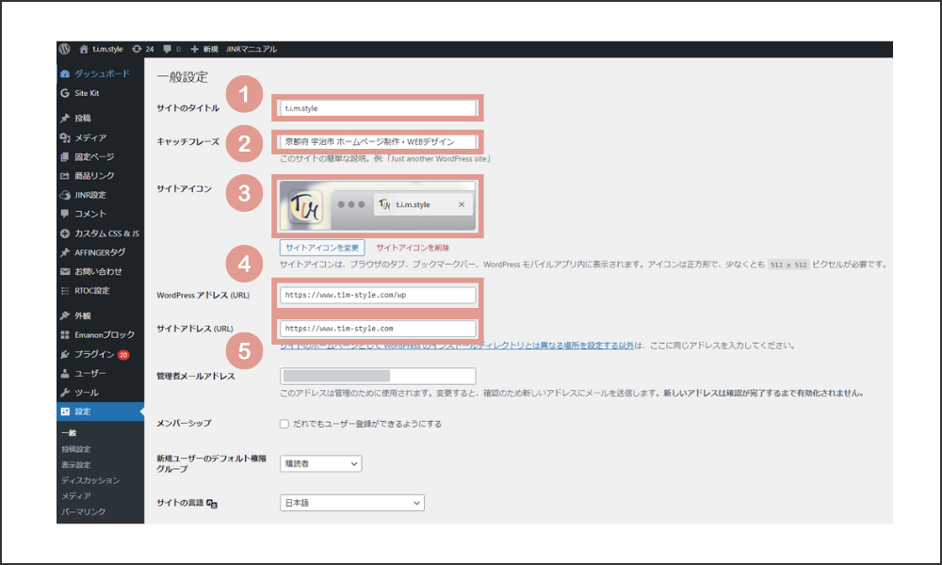The image size is (942, 565).
Task: Click the 設定 settings icon in sidebar
Action: click(x=65, y=412)
